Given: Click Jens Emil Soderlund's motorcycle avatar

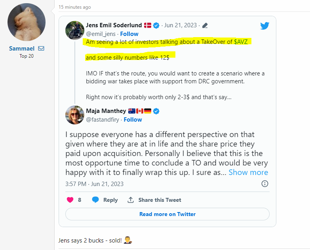Looking at the screenshot, I should pyautogui.click(x=74, y=30).
